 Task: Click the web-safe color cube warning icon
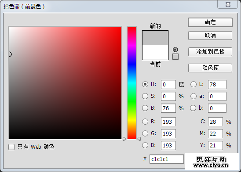175,50
